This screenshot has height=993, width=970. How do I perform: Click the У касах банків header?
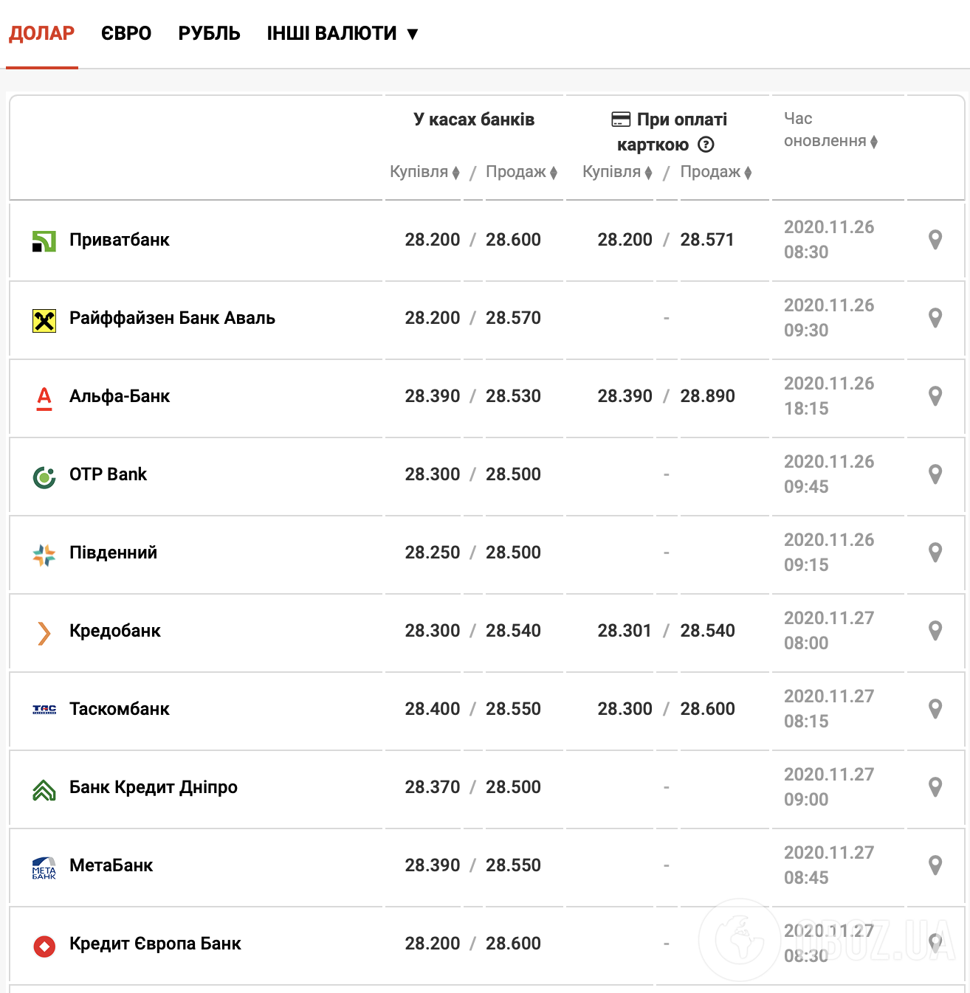pyautogui.click(x=474, y=120)
